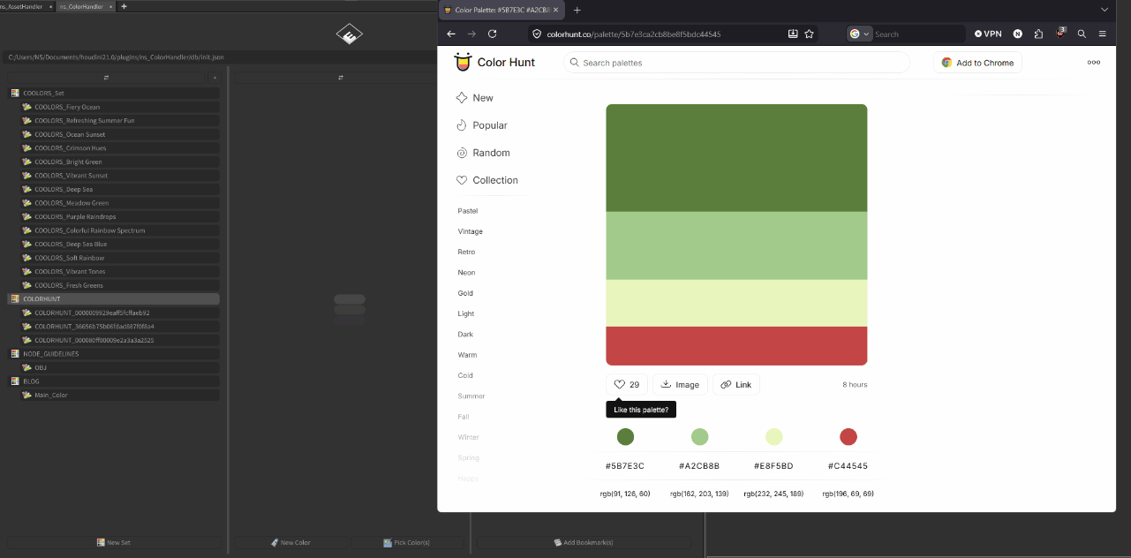Switch to the ns_AssetHandler tab
Image resolution: width=1131 pixels, height=558 pixels.
[x=25, y=6]
